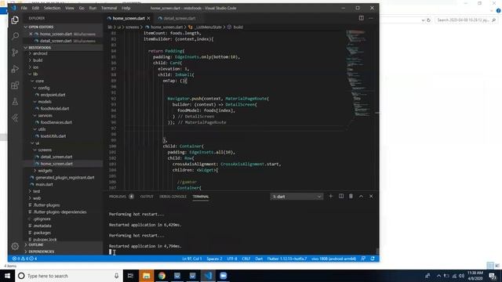Open File Explorer from the taskbar
Viewport: 502px width, 282px height.
[147, 276]
